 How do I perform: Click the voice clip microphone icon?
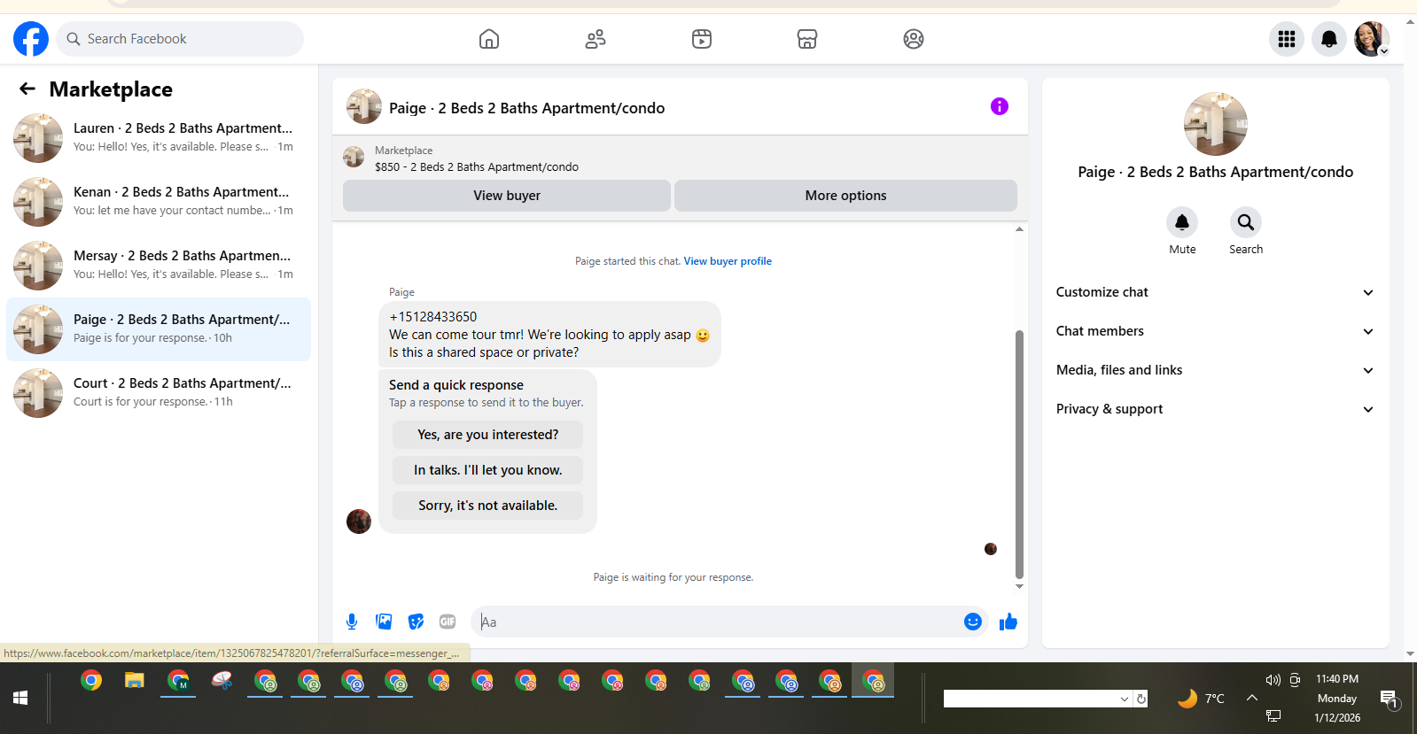pyautogui.click(x=352, y=622)
